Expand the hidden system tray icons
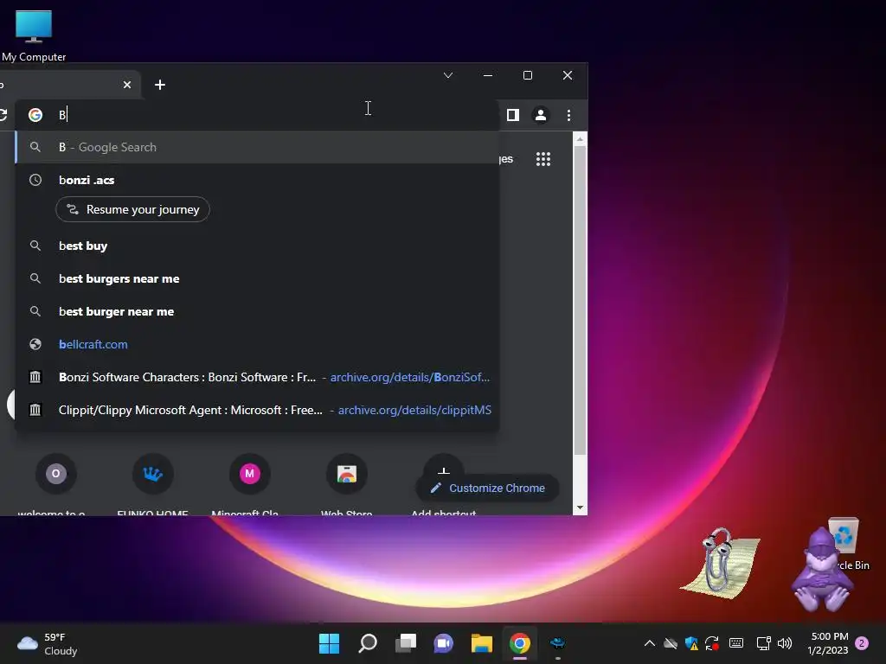886x664 pixels. coord(650,643)
